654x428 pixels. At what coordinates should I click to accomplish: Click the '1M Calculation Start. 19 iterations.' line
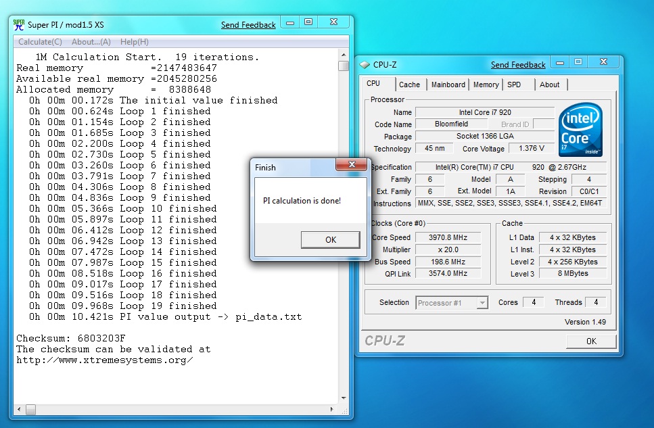pyautogui.click(x=147, y=57)
